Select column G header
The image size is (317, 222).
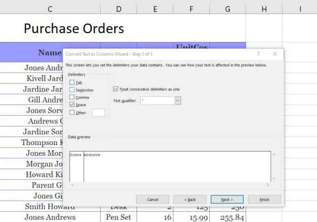[228, 9]
